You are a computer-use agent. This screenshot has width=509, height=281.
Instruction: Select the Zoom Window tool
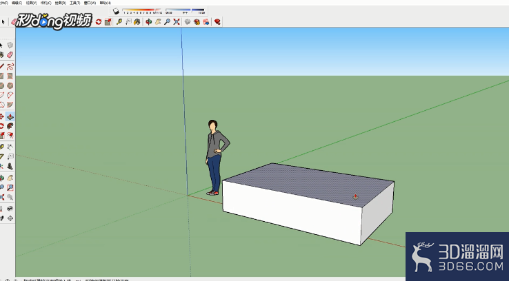pyautogui.click(x=10, y=187)
